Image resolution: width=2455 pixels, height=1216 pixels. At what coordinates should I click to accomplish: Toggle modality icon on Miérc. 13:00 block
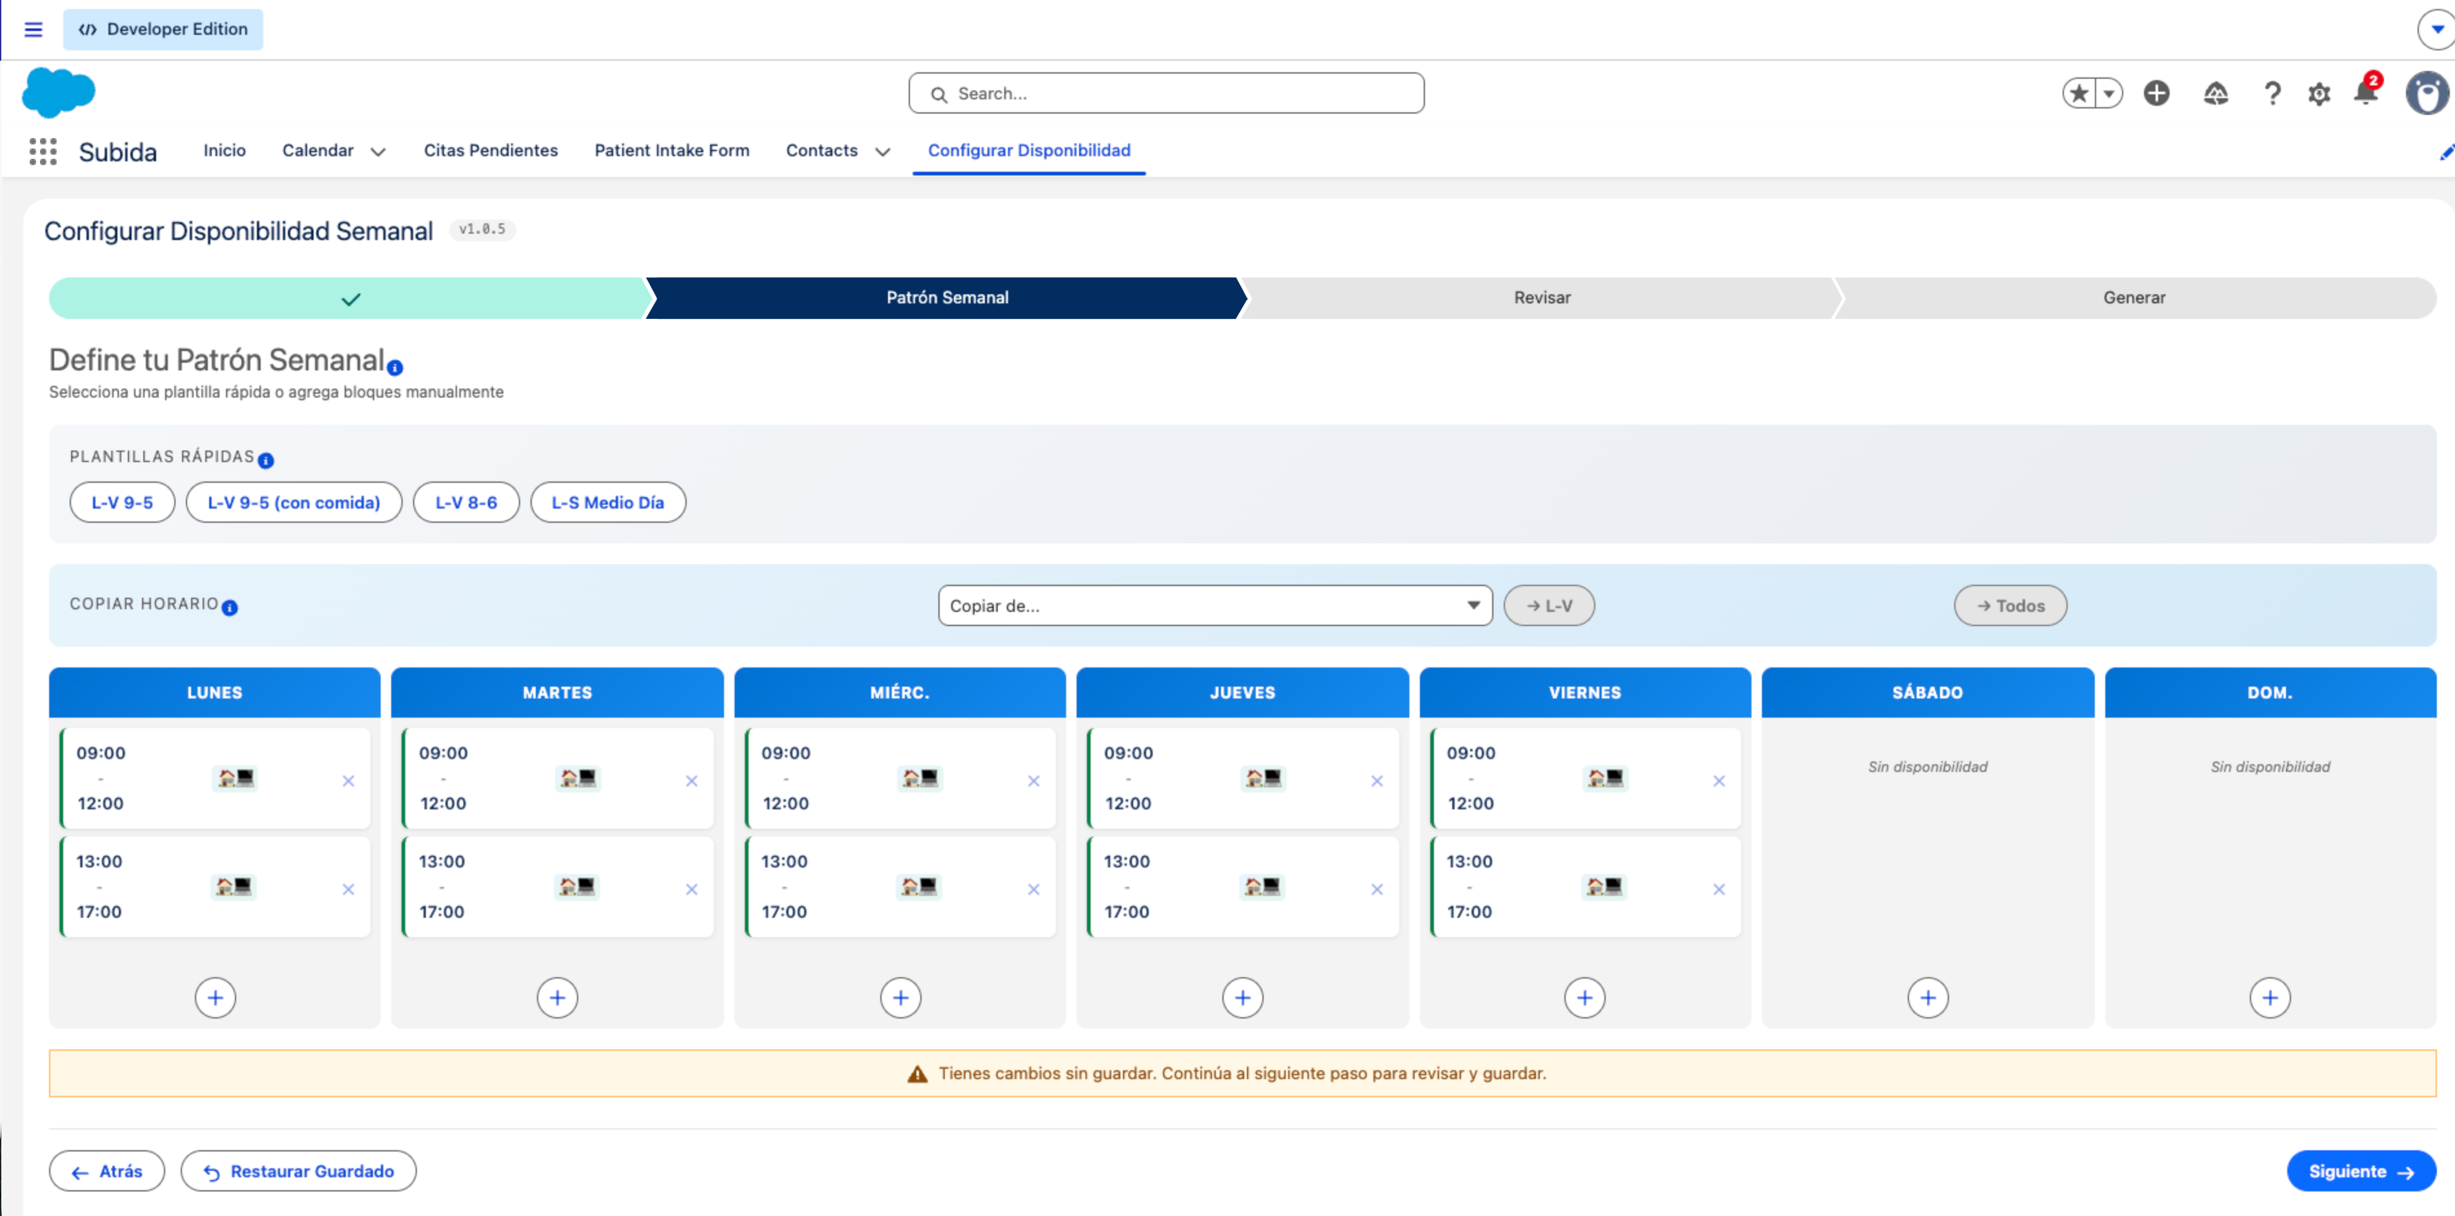point(919,887)
